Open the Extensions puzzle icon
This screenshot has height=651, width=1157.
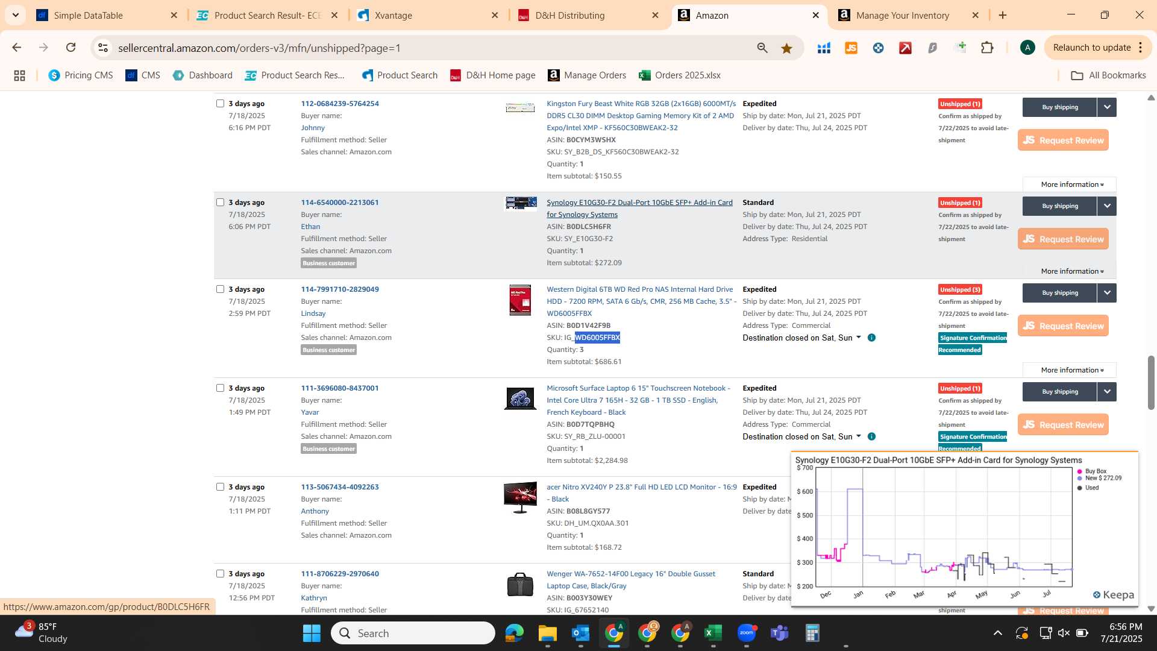pos(987,48)
